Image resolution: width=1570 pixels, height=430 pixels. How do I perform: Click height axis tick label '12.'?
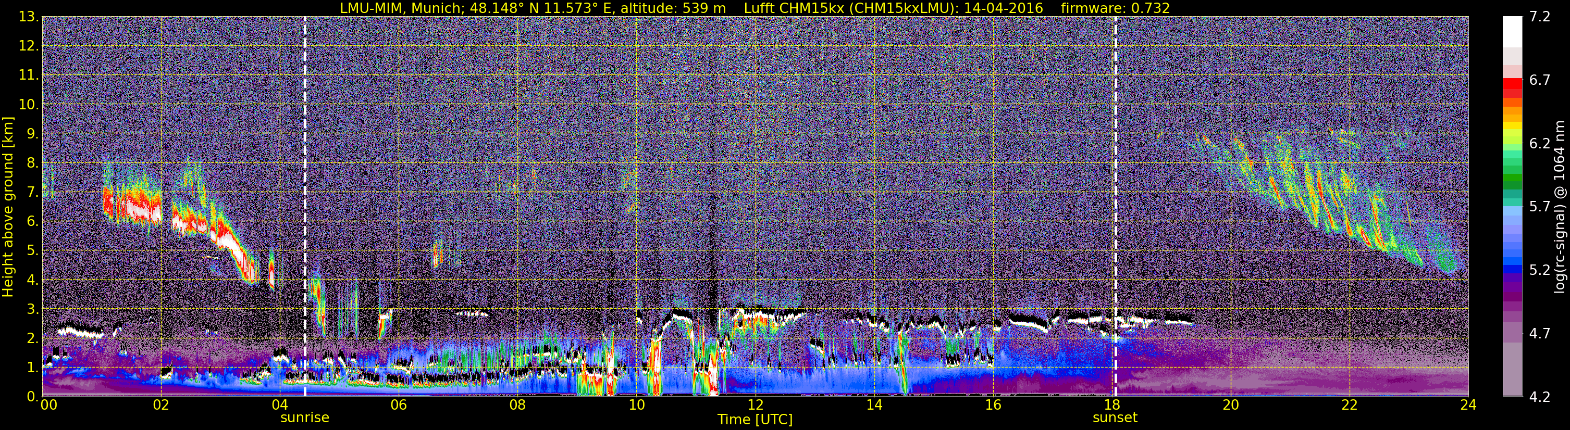[x=29, y=46]
